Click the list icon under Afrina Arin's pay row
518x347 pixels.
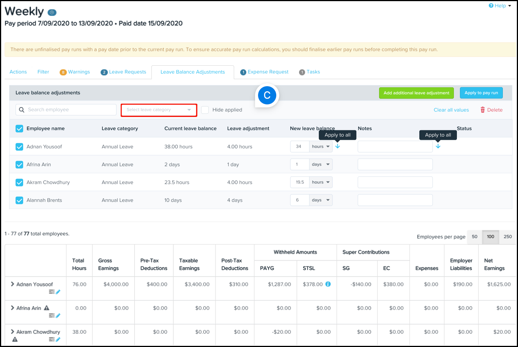click(52, 315)
